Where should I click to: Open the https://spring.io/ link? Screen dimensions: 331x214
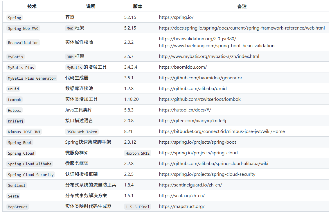pyautogui.click(x=176, y=17)
